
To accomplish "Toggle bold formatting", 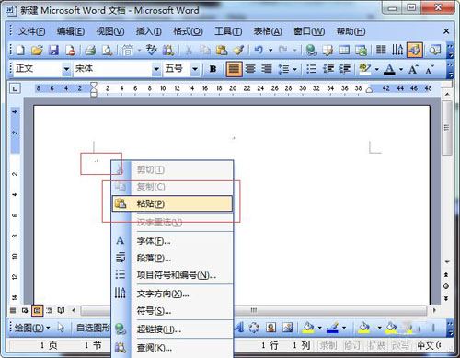I will pos(213,69).
